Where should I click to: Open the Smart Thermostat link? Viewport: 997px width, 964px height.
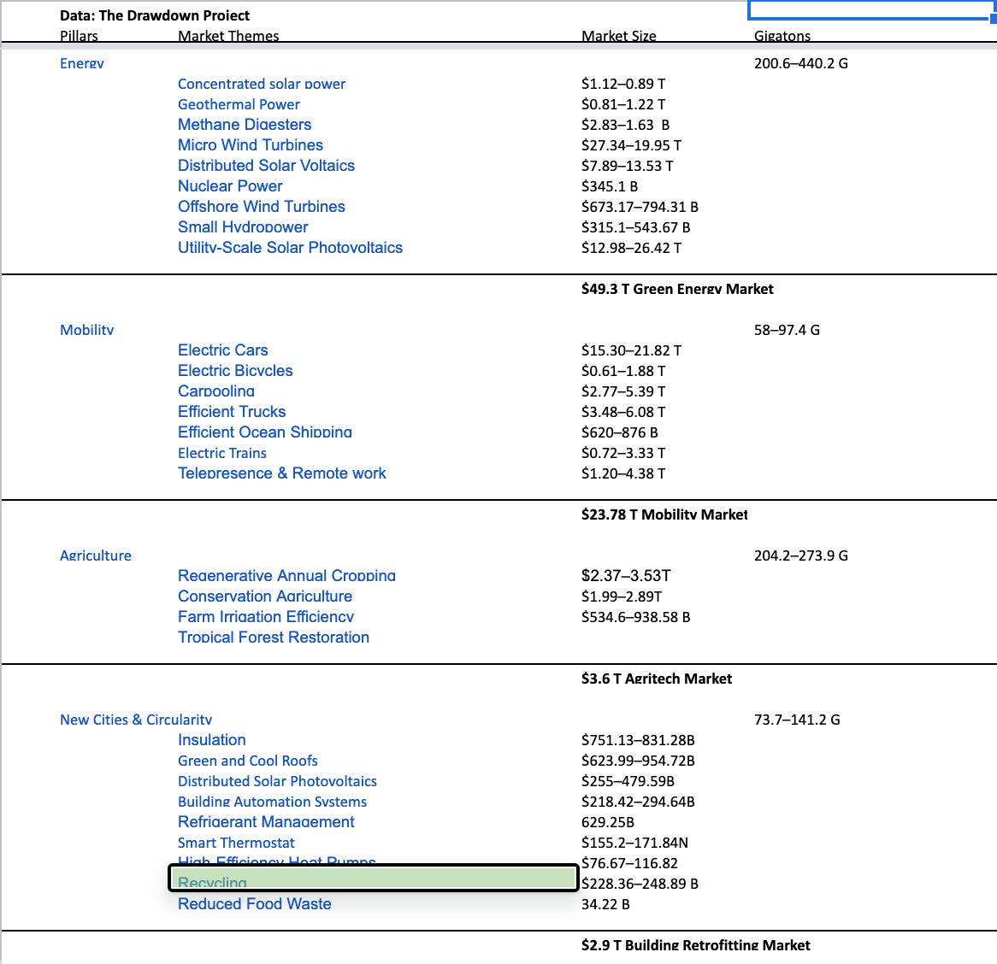click(x=236, y=843)
